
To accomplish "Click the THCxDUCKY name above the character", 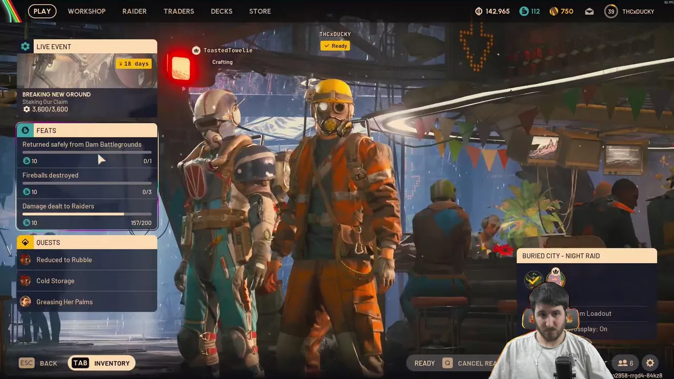I will click(x=335, y=34).
